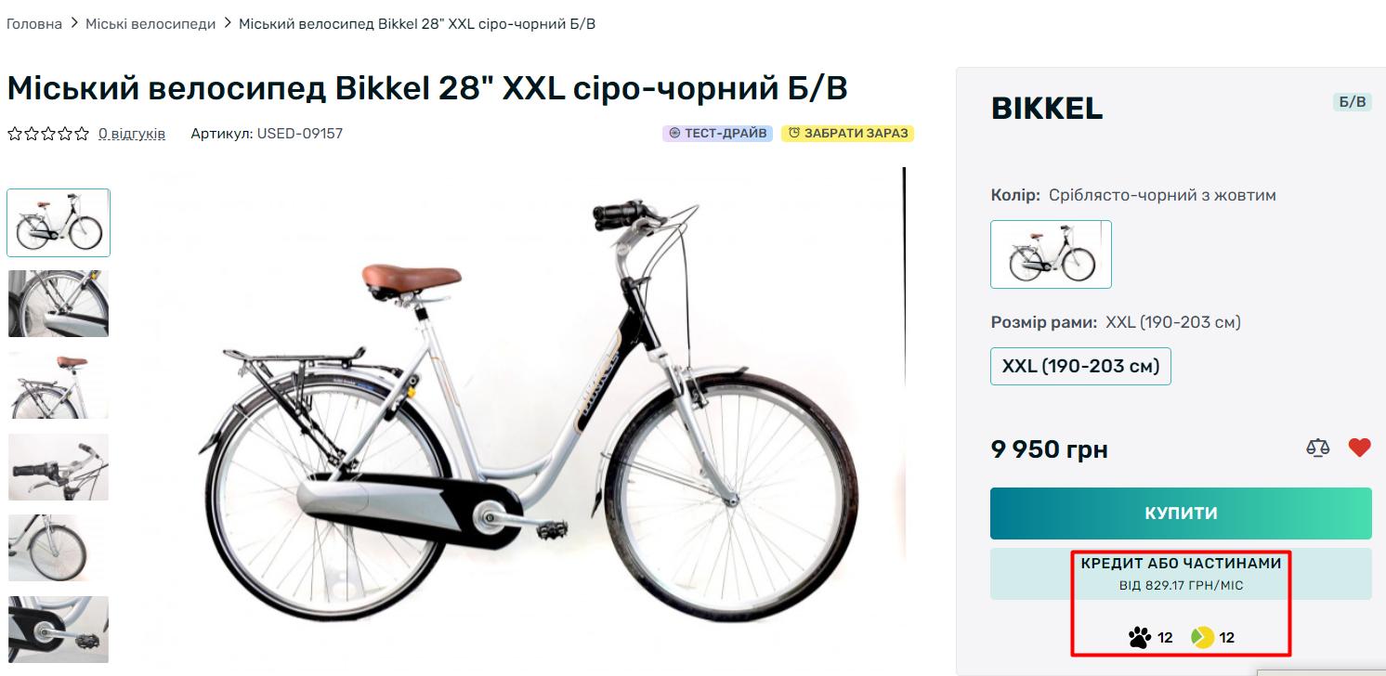Select the first full bike thumbnail
Screen dimensions: 1386x676
[59, 223]
